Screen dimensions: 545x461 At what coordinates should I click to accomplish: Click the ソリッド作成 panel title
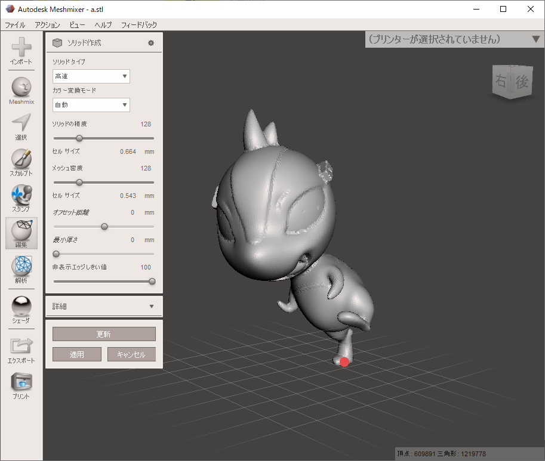point(84,43)
